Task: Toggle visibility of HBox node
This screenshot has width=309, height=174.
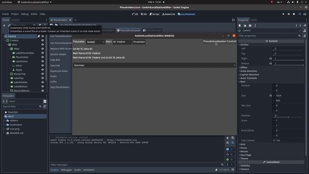Action: tap(42, 49)
